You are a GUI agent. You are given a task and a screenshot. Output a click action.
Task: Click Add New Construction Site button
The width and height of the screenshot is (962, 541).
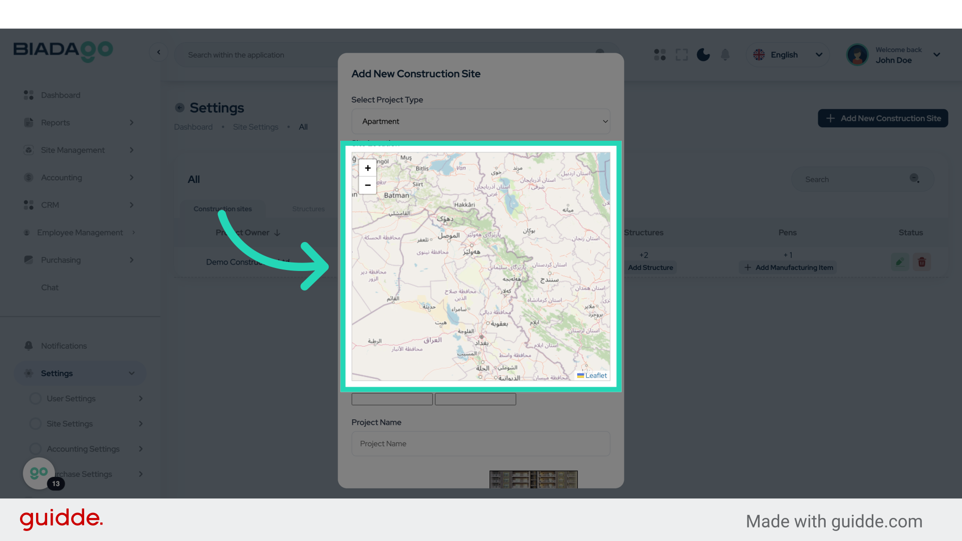click(x=883, y=118)
